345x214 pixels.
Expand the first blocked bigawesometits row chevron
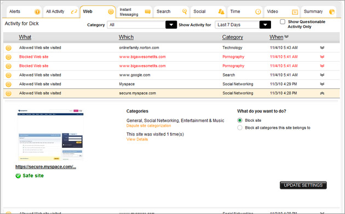[322, 57]
